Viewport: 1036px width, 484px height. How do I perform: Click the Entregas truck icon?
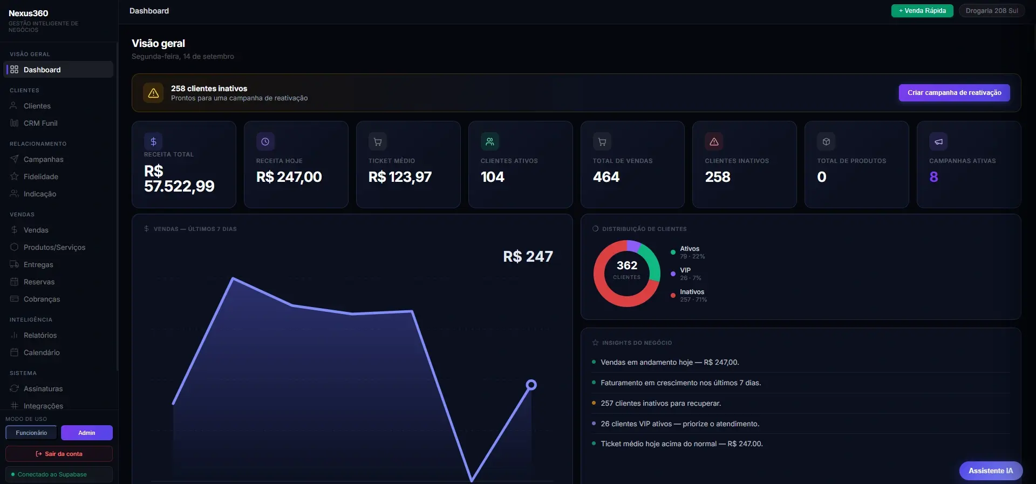click(14, 264)
